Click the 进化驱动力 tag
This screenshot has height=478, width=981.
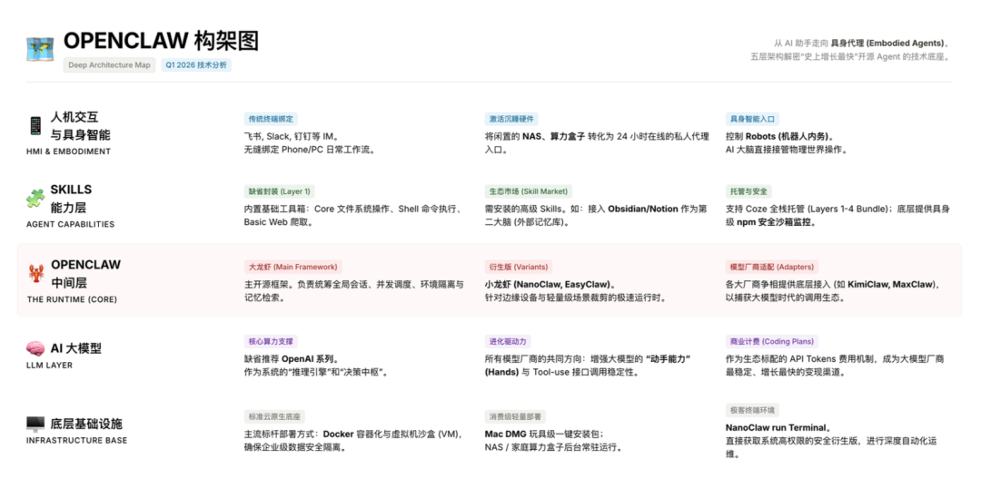coord(508,342)
